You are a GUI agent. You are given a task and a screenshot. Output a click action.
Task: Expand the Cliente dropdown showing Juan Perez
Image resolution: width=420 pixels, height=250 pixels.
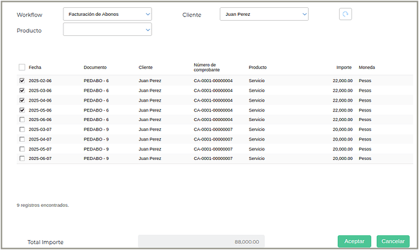coord(264,15)
